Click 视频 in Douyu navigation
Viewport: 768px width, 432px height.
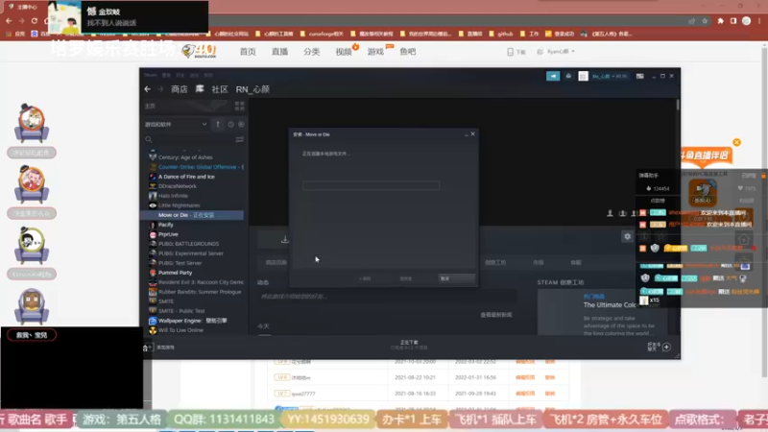point(344,52)
